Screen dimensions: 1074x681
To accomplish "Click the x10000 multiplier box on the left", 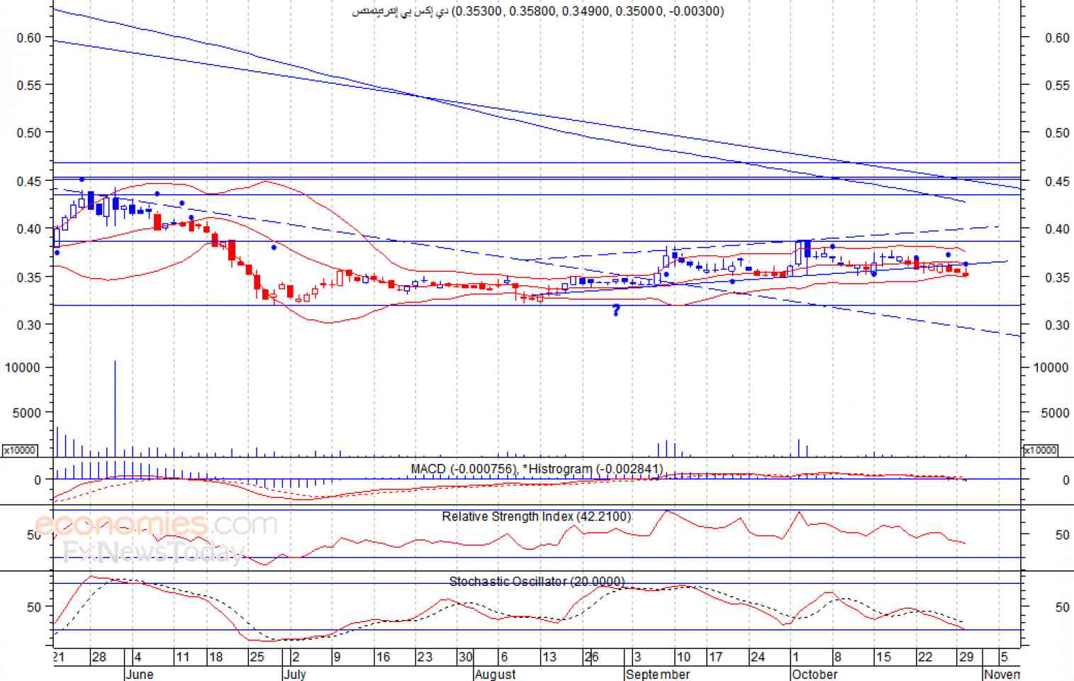I will 20,450.
